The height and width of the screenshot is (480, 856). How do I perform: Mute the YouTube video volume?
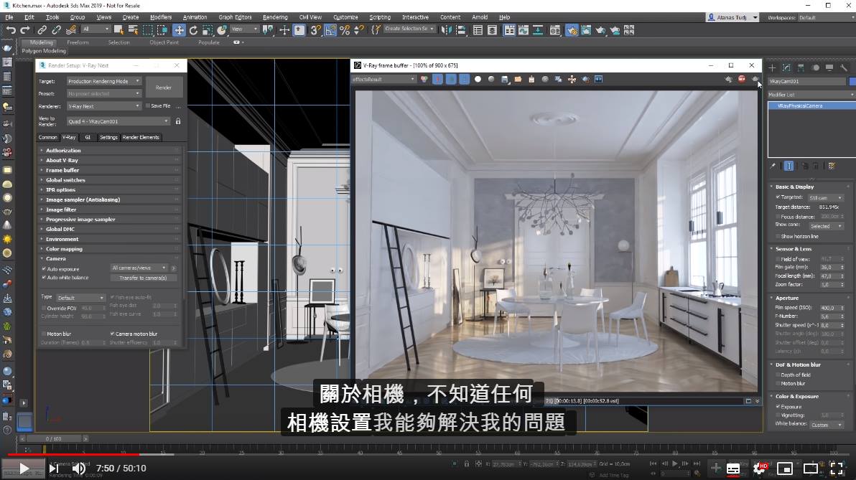pyautogui.click(x=79, y=468)
